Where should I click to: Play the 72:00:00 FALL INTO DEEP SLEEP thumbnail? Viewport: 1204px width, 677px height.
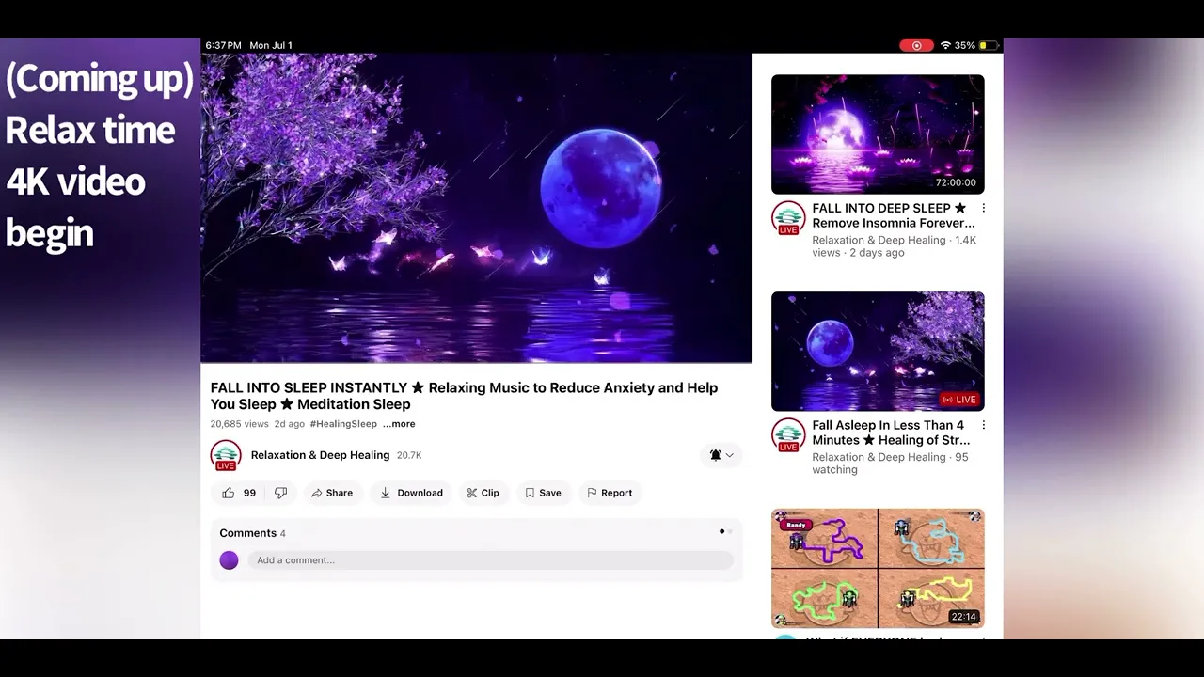pyautogui.click(x=878, y=134)
